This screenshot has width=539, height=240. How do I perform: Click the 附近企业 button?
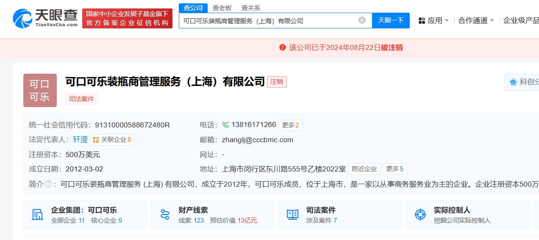364,169
